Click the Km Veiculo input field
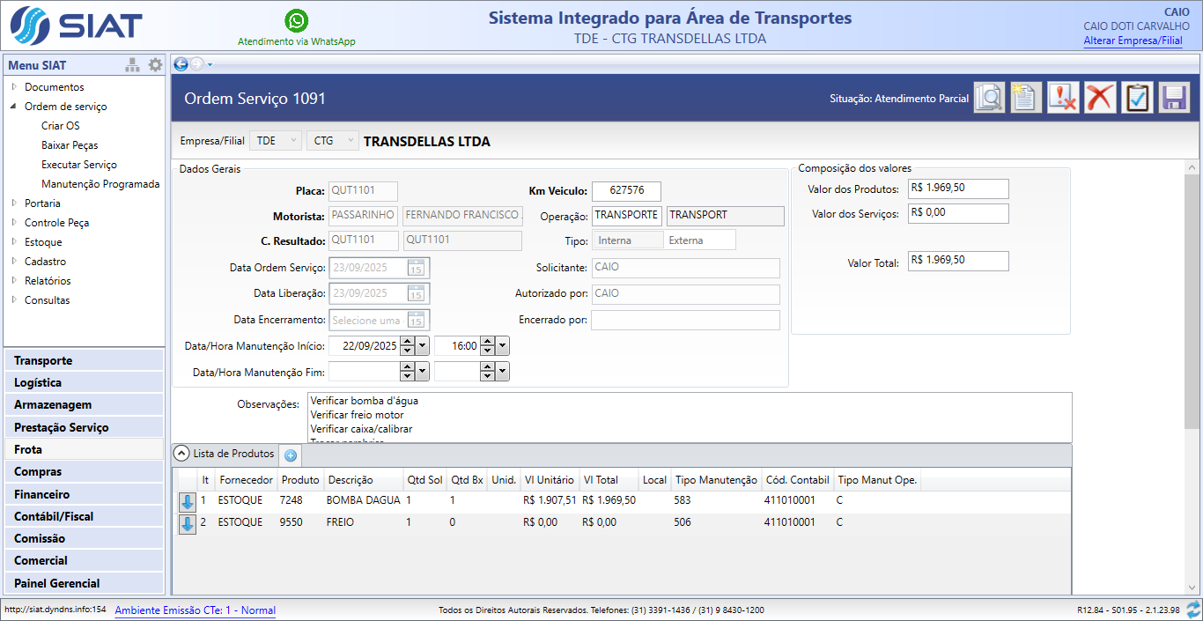The height and width of the screenshot is (621, 1203). click(x=625, y=191)
